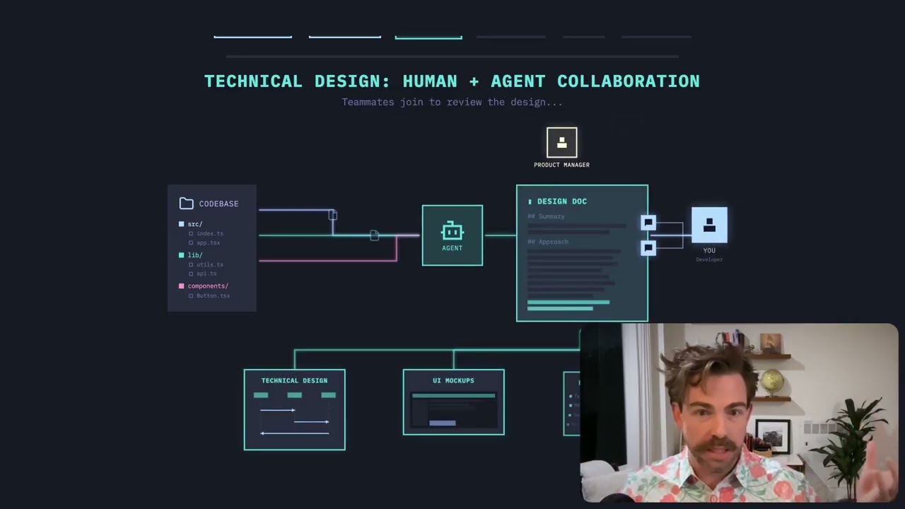Click the api.ts file name
This screenshot has height=509, width=905.
[207, 274]
